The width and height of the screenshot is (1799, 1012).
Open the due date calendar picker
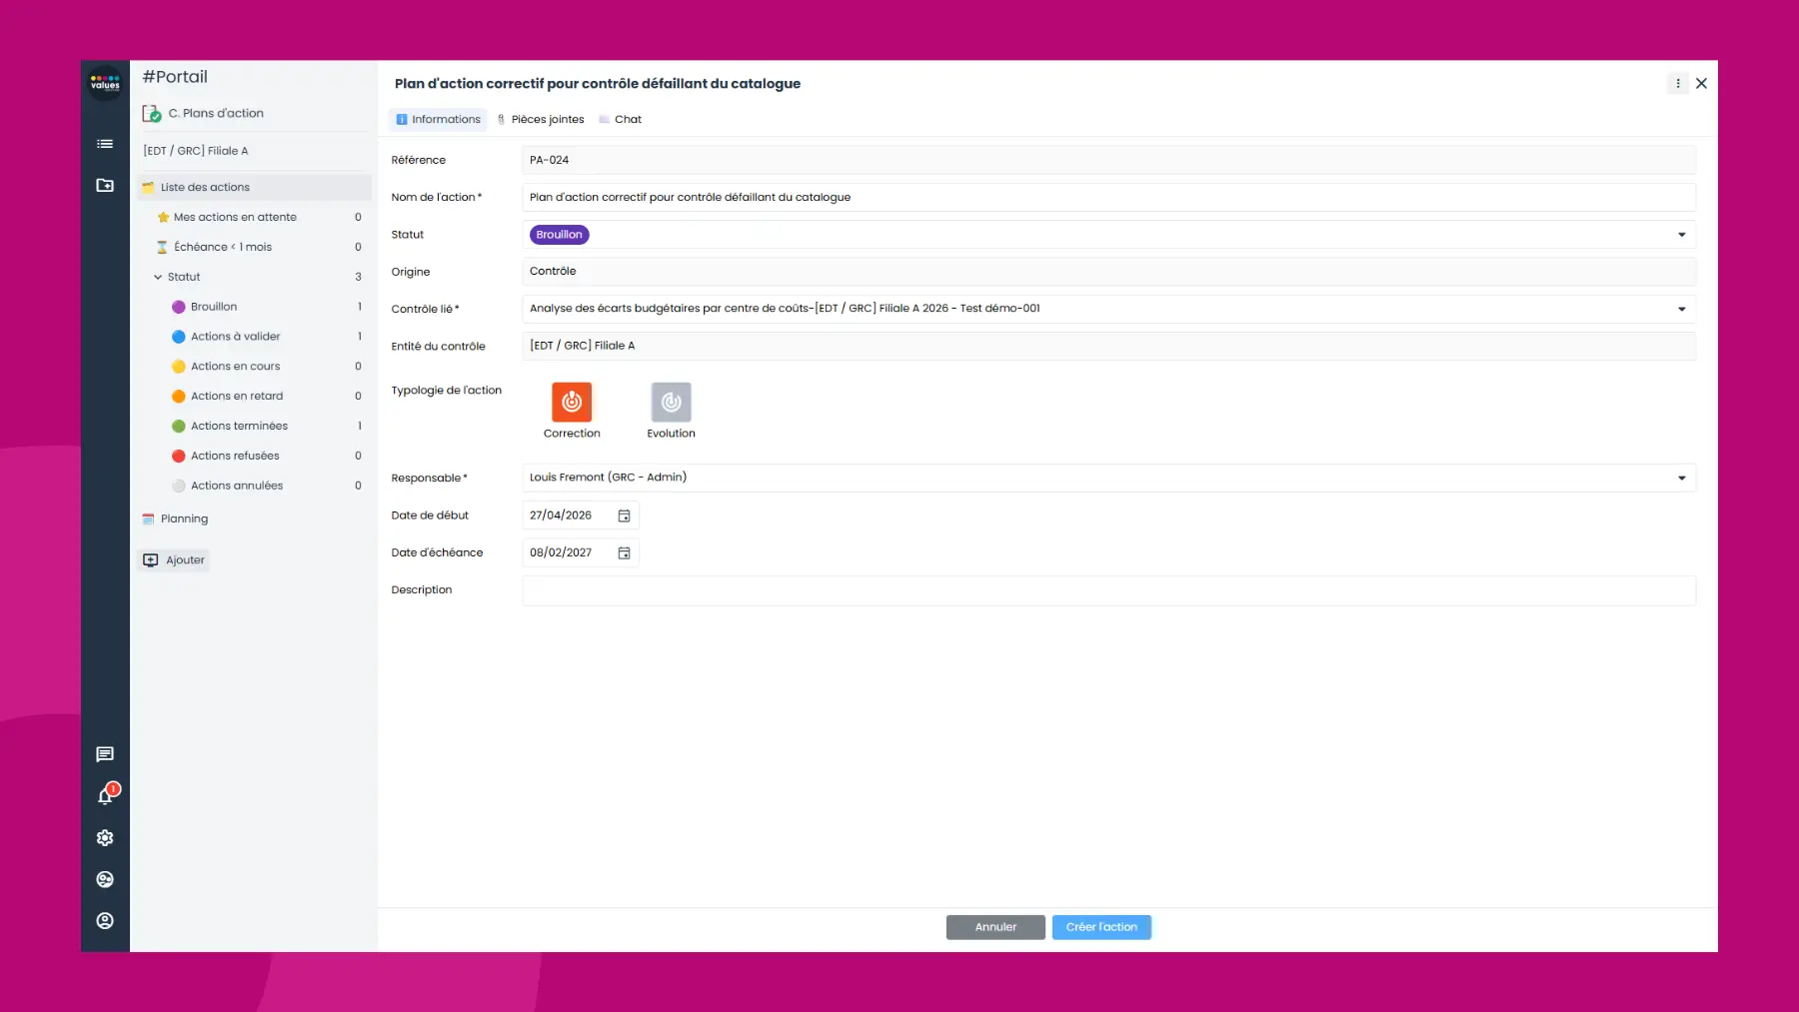click(624, 552)
